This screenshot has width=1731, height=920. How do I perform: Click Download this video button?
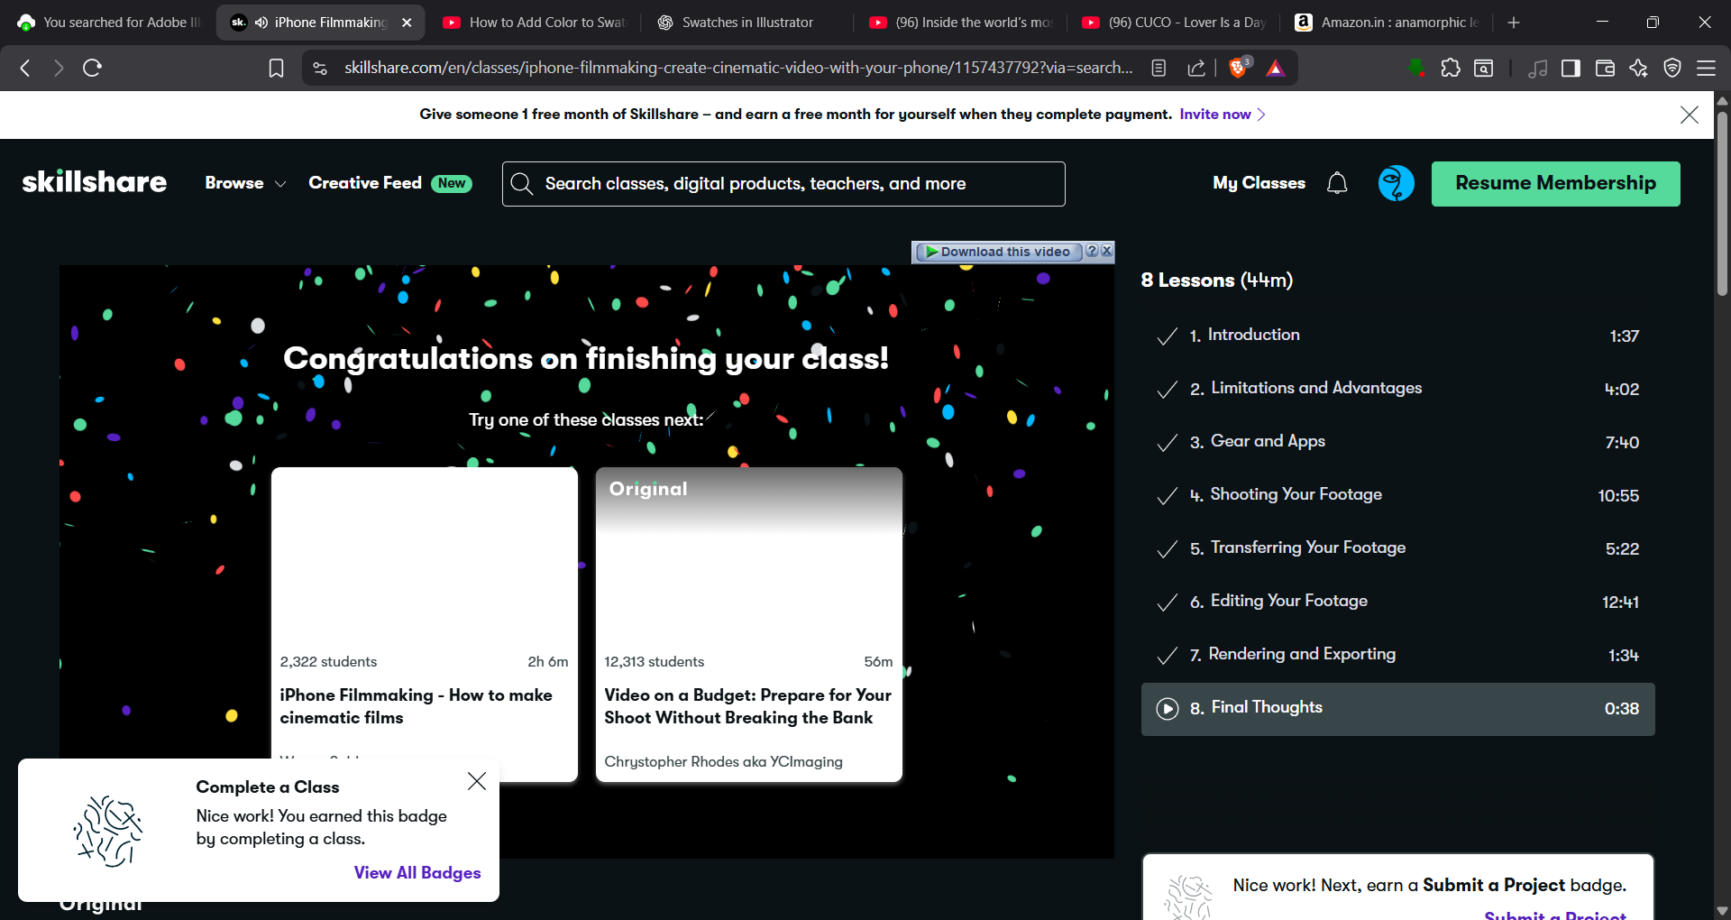coord(998,252)
